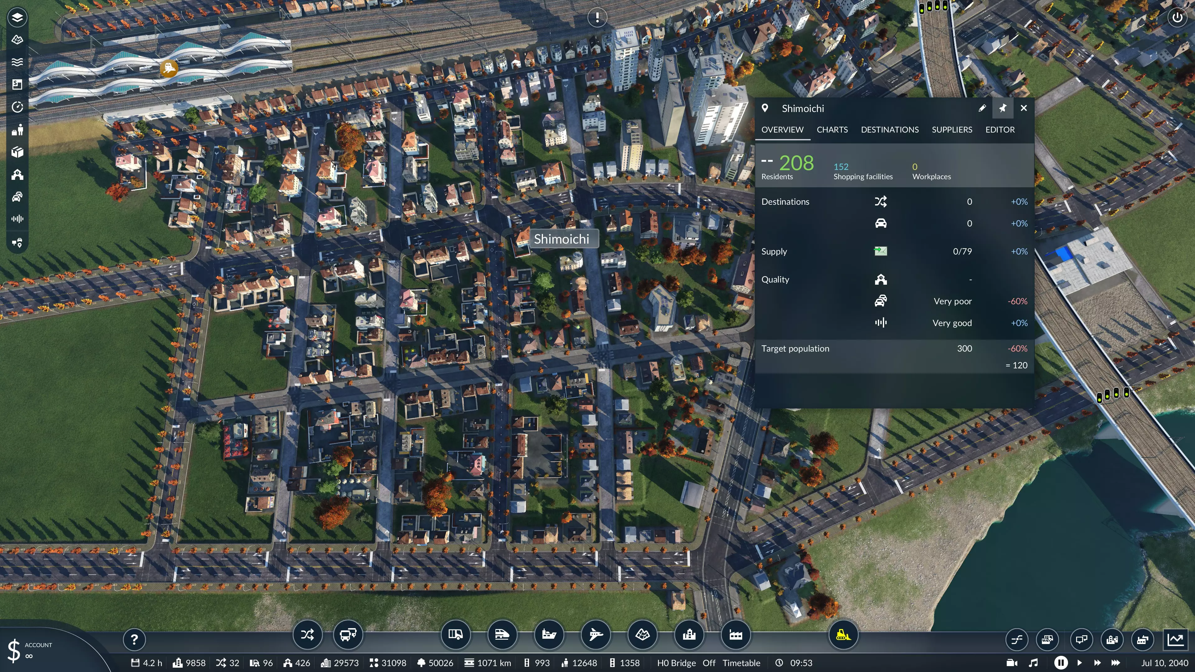The height and width of the screenshot is (672, 1195).
Task: Toggle the music note icon
Action: [1033, 663]
